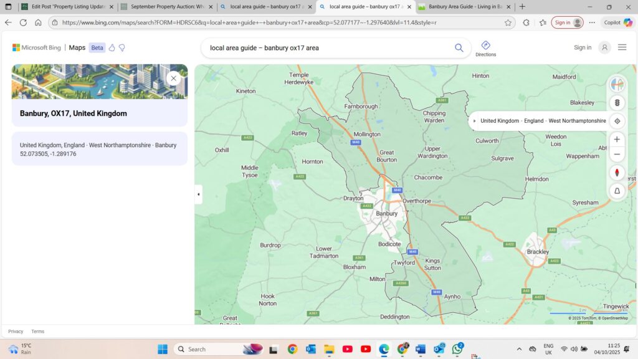Image resolution: width=638 pixels, height=359 pixels.
Task: Close the Banbury OX17 info card
Action: (x=173, y=78)
